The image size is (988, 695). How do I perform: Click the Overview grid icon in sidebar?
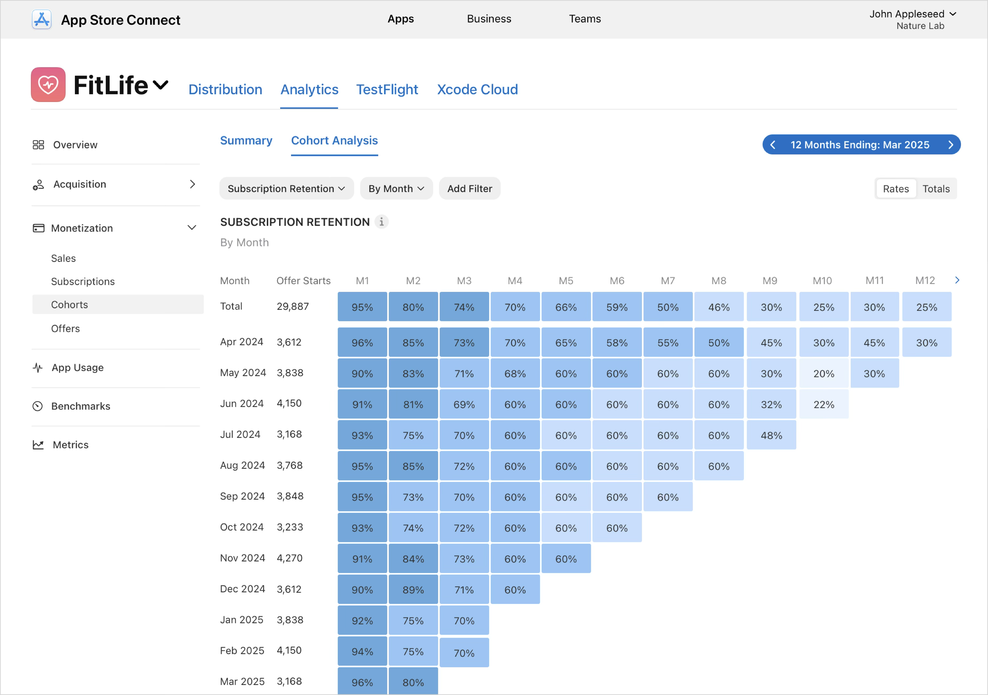tap(38, 145)
